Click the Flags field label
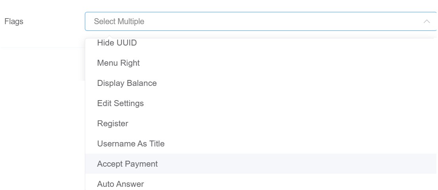438x190 pixels. (14, 21)
